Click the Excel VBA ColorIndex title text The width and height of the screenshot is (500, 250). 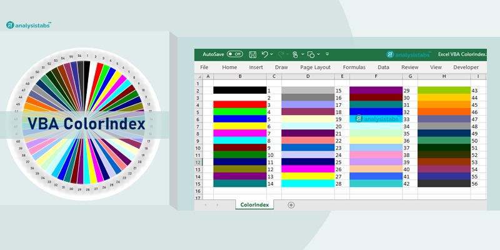[x=462, y=54]
